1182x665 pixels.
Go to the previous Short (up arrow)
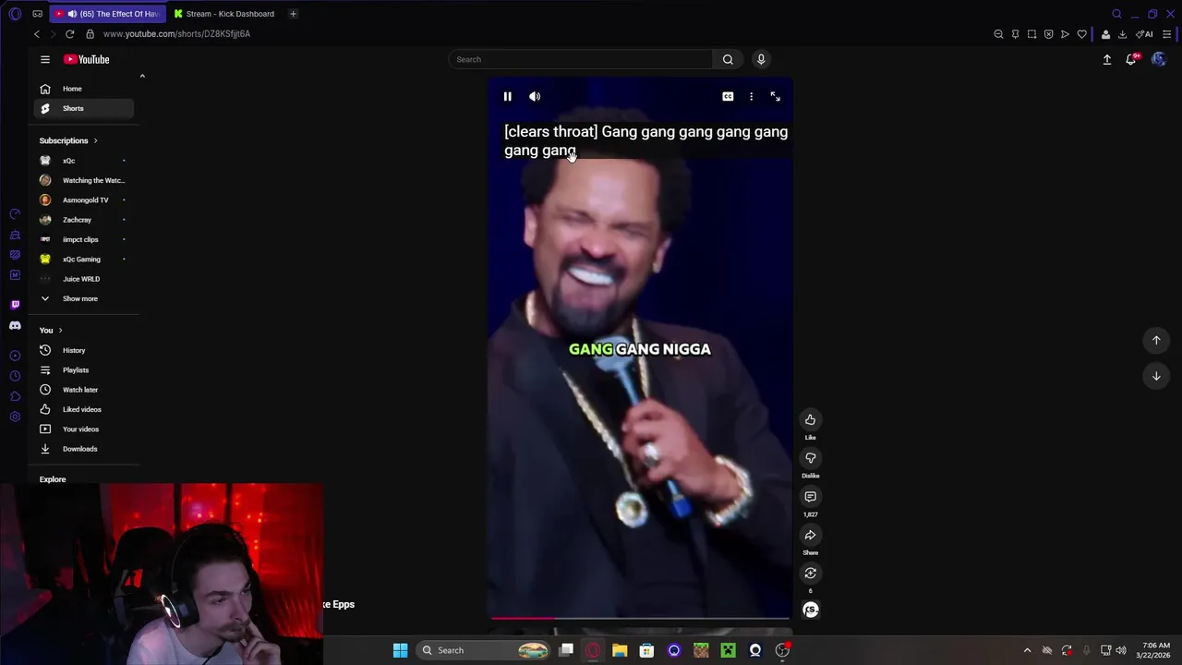click(x=1156, y=340)
